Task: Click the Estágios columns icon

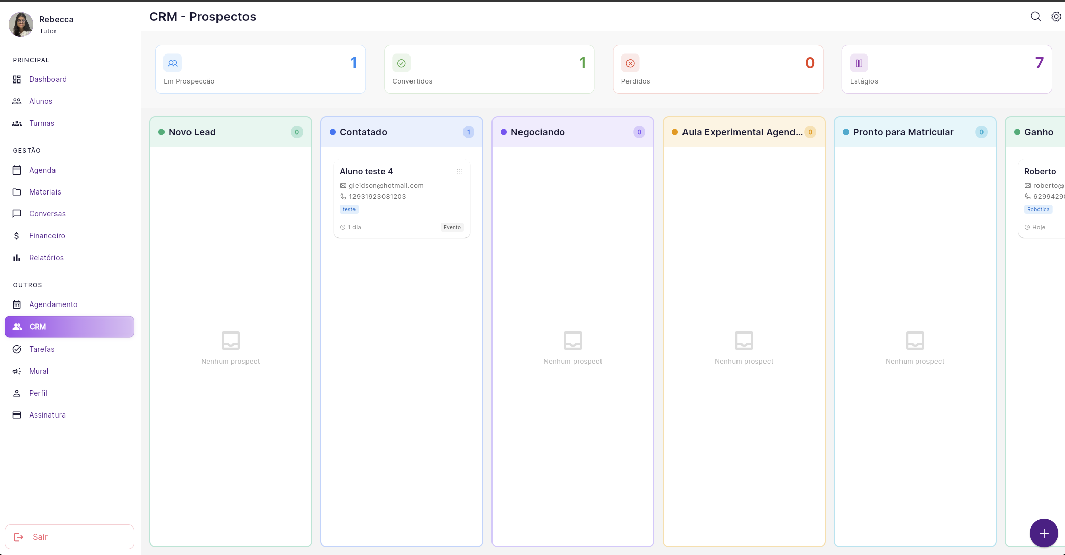Action: click(x=859, y=63)
